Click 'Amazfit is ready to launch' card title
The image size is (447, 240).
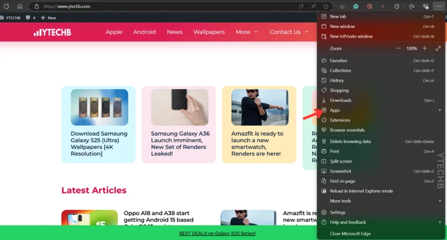[257, 143]
